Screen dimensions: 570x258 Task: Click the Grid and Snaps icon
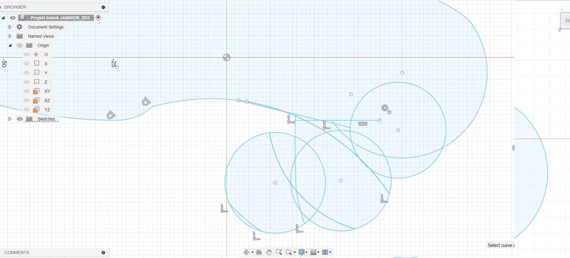(x=314, y=252)
